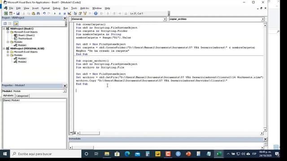The width and height of the screenshot is (287, 161).
Task: Undo the last edit with the Undo icon
Action: 44,13
